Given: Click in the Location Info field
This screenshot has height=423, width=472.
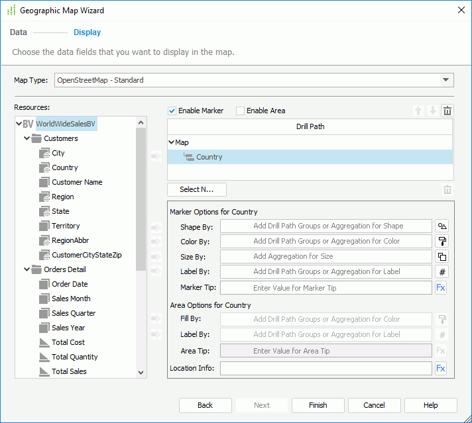Looking at the screenshot, I should pyautogui.click(x=326, y=368).
